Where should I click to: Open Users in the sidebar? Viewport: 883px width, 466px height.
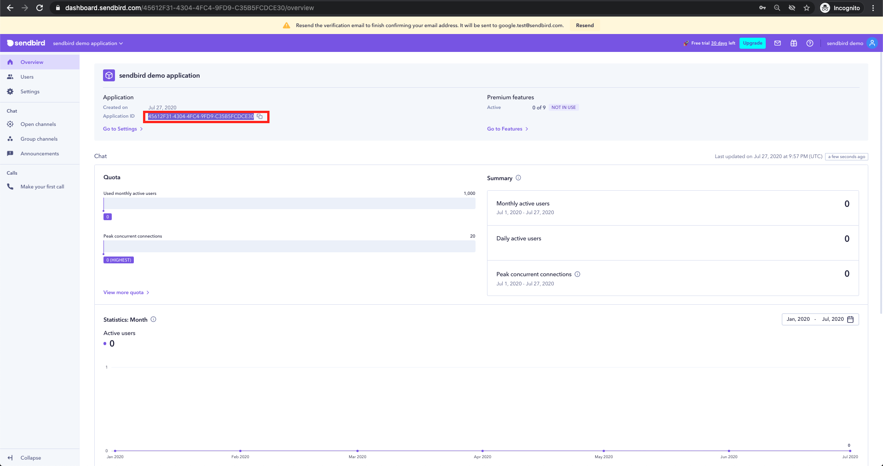[40, 77]
